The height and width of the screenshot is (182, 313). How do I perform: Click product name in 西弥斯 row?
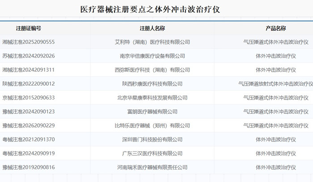[x=276, y=70]
